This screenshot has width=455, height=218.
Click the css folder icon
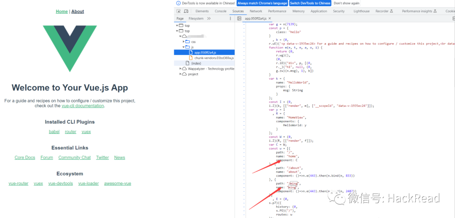pos(187,42)
